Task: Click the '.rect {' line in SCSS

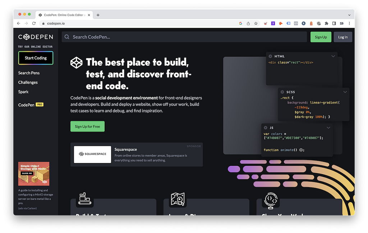Action: pos(287,98)
